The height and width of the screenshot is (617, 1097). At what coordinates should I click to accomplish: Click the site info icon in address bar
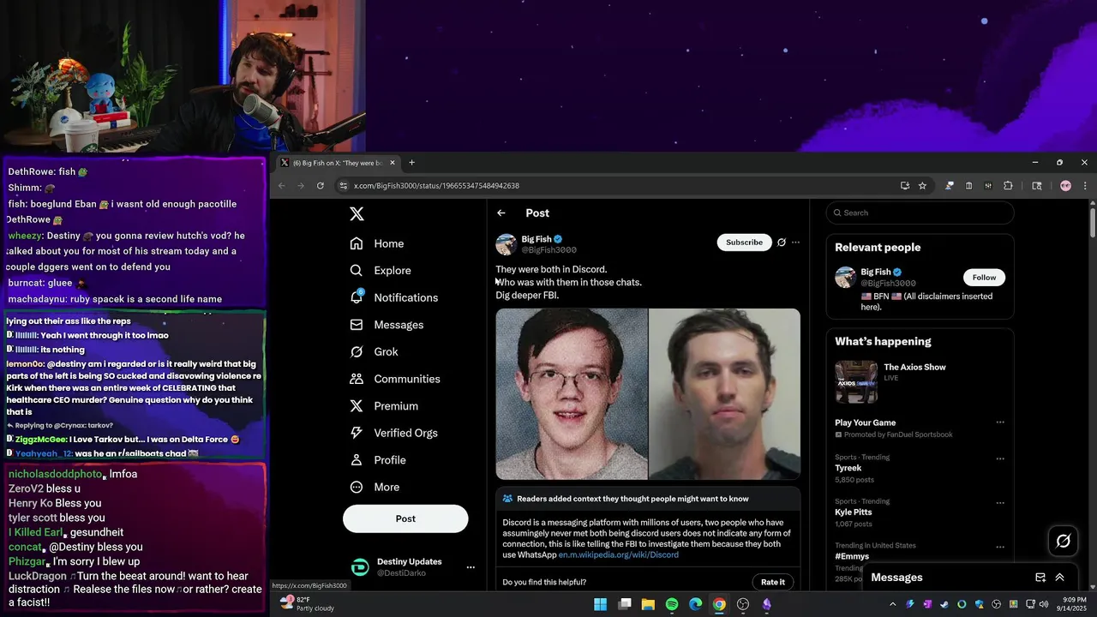click(x=343, y=186)
